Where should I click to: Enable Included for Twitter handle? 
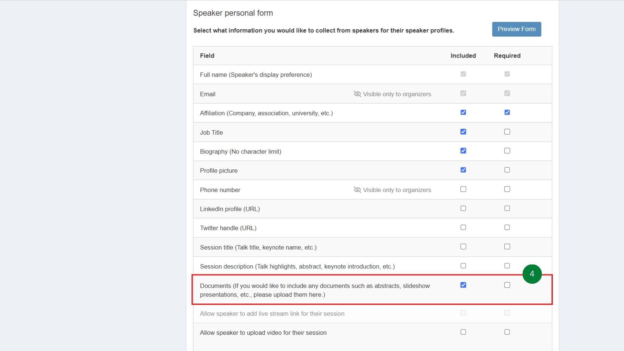pyautogui.click(x=463, y=227)
